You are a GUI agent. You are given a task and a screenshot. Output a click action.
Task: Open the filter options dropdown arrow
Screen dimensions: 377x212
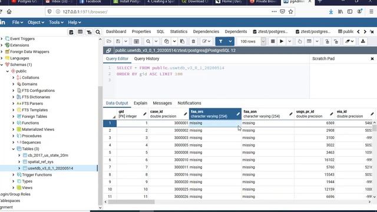click(x=230, y=41)
